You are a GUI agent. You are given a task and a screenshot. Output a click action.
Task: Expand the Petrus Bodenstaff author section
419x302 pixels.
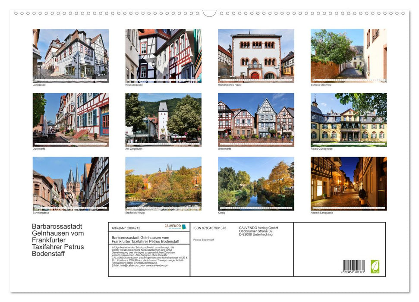(204, 240)
